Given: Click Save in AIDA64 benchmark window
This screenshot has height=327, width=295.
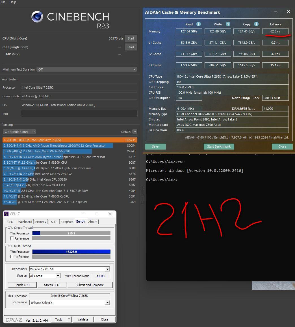Looking at the screenshot, I should (155, 146).
